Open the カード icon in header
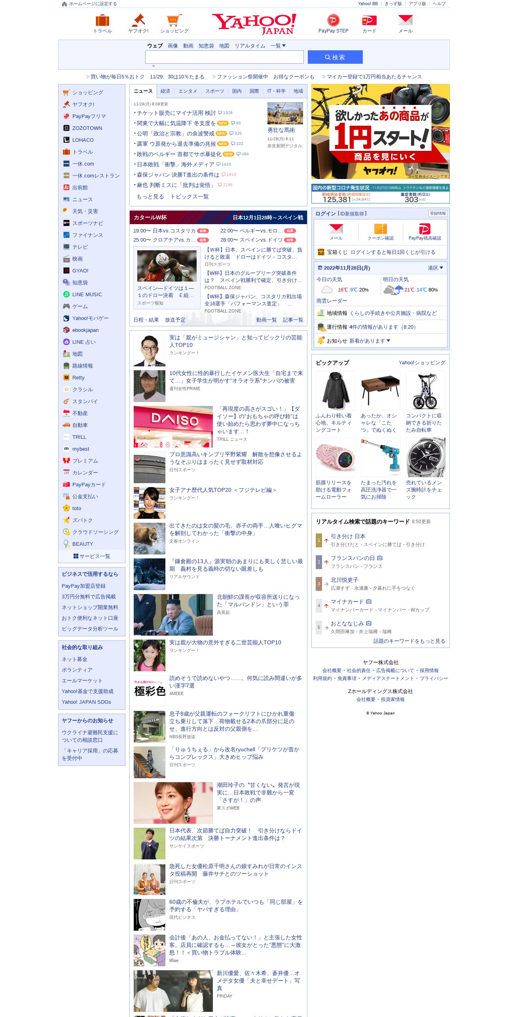Image resolution: width=508 pixels, height=1017 pixels. 370,20
